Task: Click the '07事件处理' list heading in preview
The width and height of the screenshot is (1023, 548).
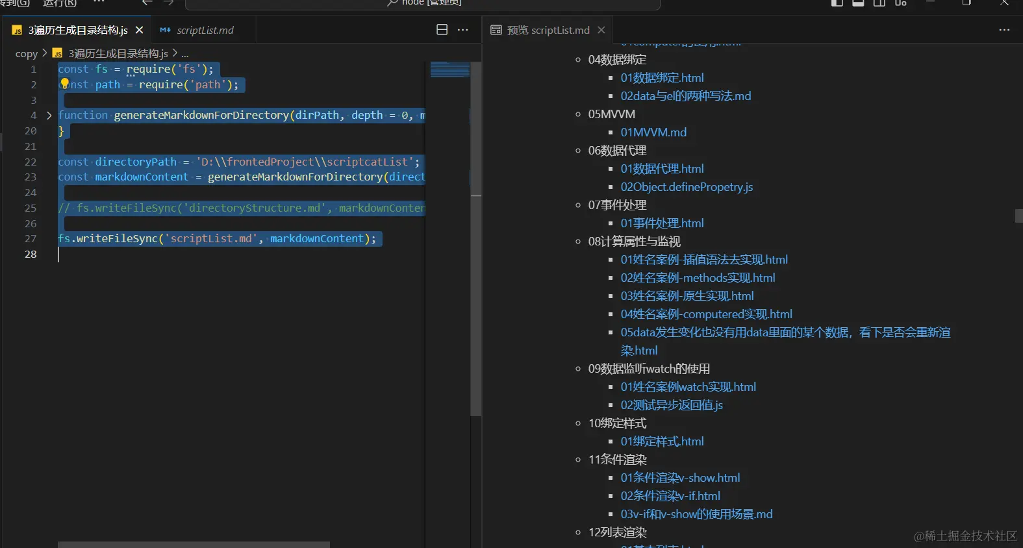Action: (x=617, y=205)
